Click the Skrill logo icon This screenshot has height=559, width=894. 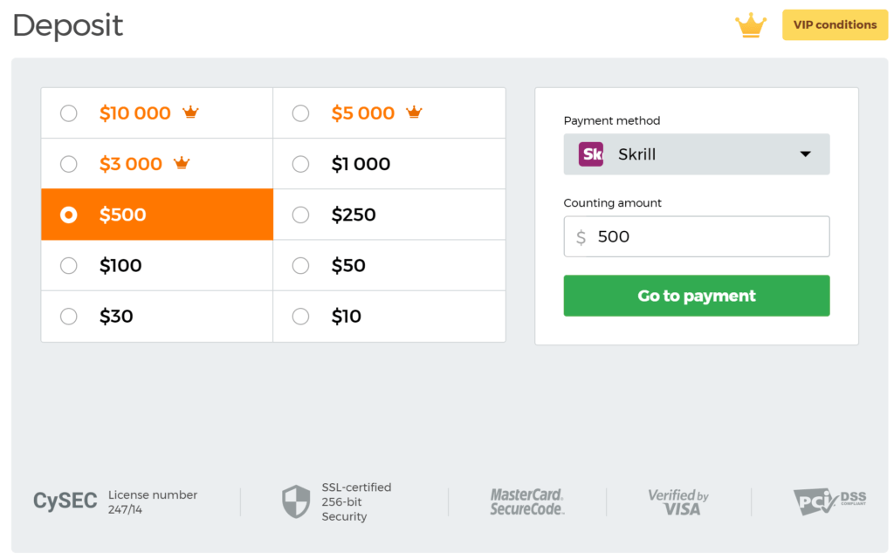pos(591,154)
